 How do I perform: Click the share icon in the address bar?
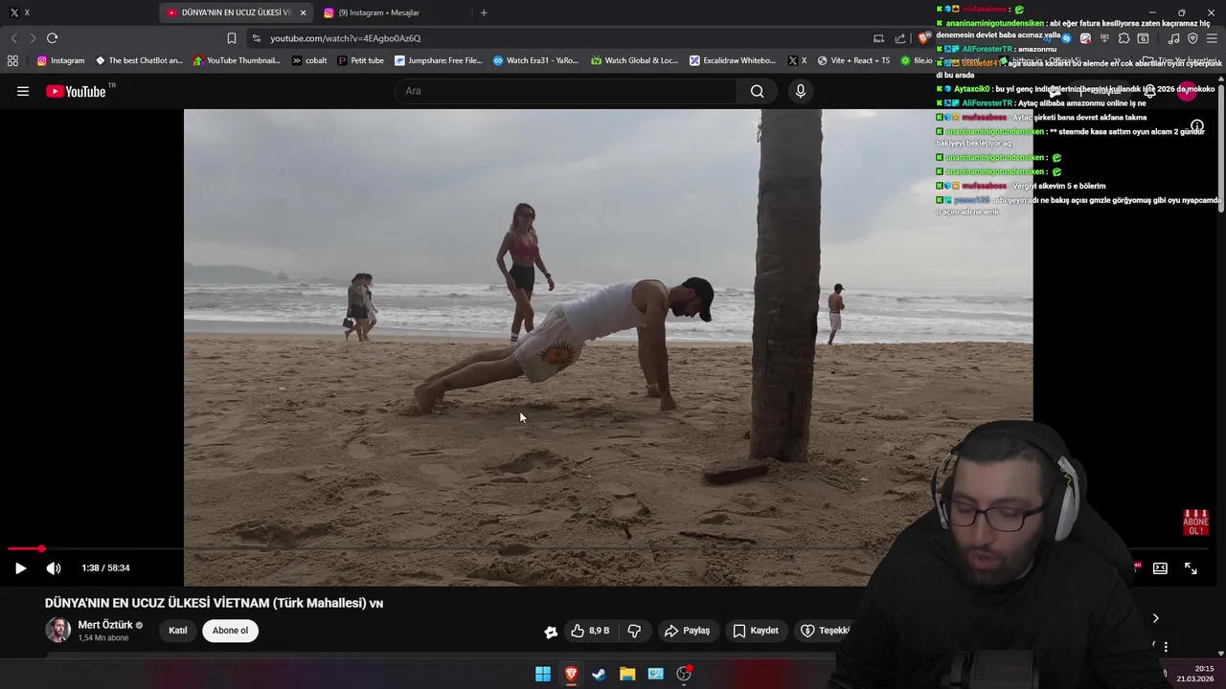tap(900, 38)
